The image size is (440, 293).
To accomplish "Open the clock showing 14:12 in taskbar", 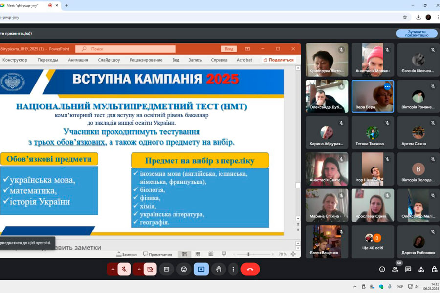I will click(x=432, y=286).
